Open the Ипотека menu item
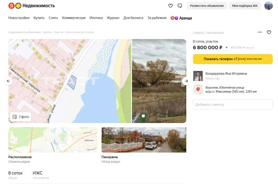 (96, 18)
